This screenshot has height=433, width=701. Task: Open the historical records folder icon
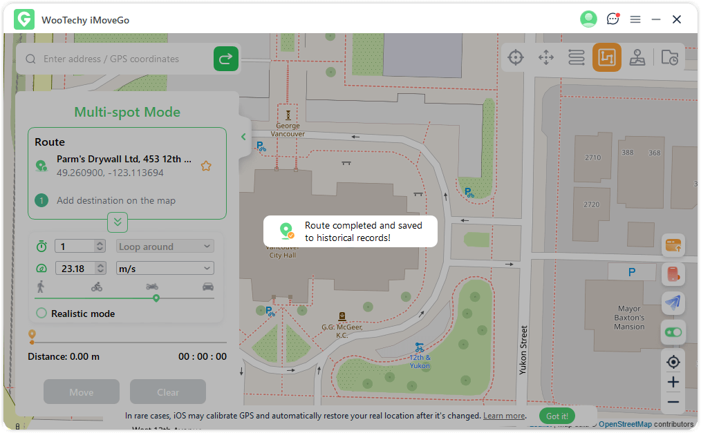click(669, 58)
